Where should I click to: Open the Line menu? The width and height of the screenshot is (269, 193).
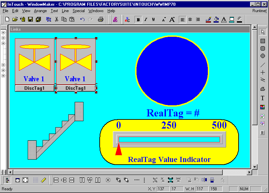(x=65, y=11)
